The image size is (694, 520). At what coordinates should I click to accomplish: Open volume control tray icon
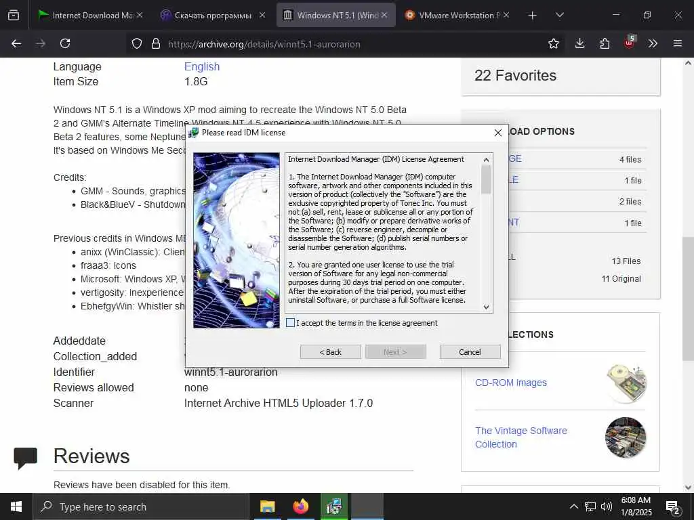607,506
